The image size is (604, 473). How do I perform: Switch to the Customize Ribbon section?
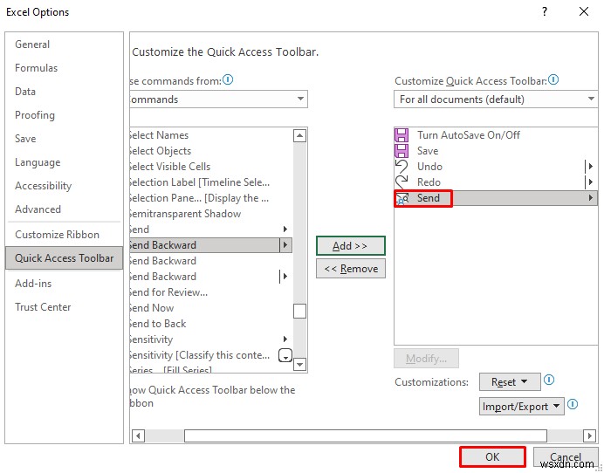58,235
